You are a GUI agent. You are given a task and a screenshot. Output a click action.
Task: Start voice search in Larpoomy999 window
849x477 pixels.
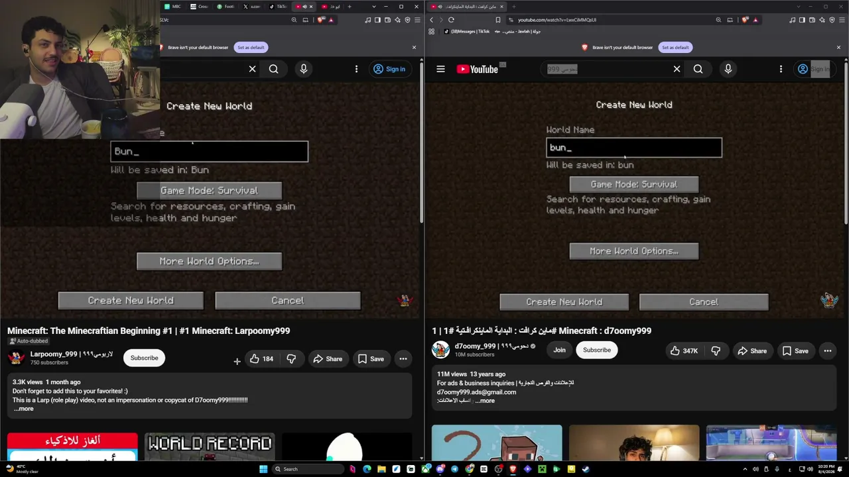304,69
